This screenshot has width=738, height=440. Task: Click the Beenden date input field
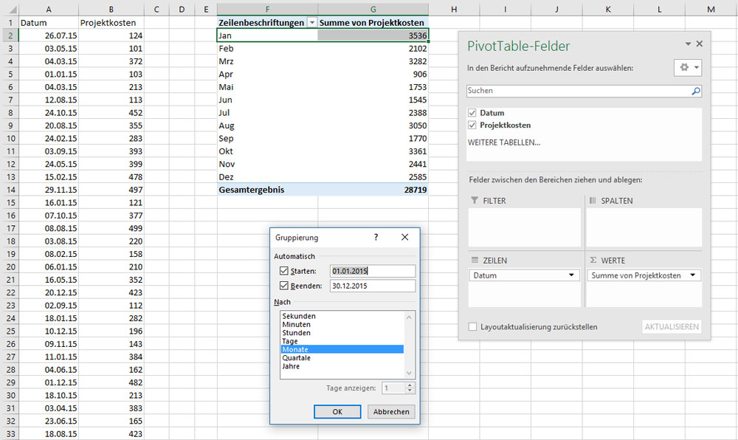pyautogui.click(x=372, y=286)
